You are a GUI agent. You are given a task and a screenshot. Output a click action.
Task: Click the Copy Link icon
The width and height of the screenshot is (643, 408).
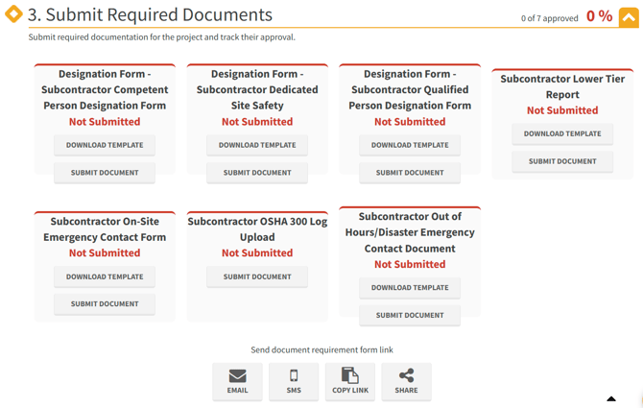(349, 376)
